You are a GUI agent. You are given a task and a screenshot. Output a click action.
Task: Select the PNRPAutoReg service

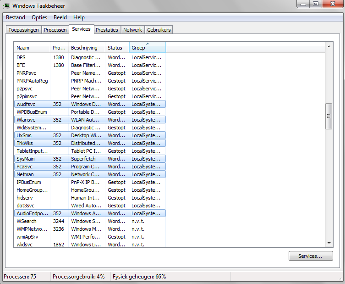(90, 81)
